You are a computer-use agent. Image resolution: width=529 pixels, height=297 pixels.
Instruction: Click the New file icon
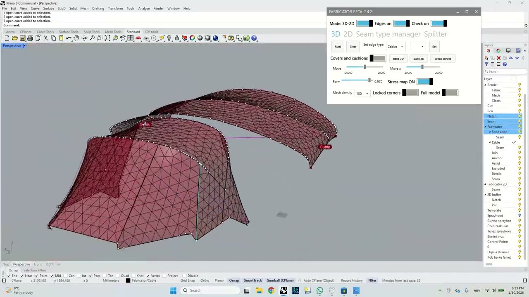[x=7, y=38]
